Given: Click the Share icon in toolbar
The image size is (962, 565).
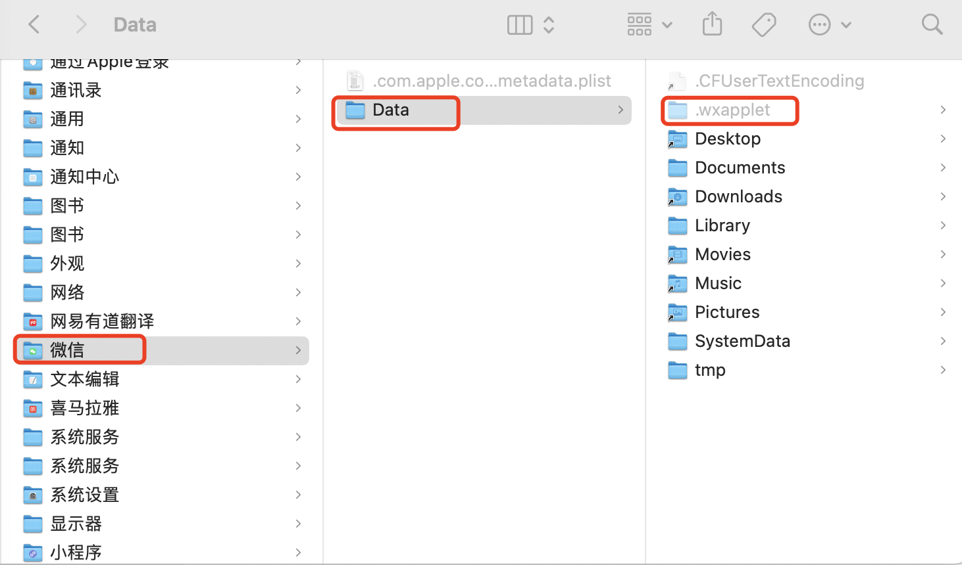Looking at the screenshot, I should [x=712, y=25].
